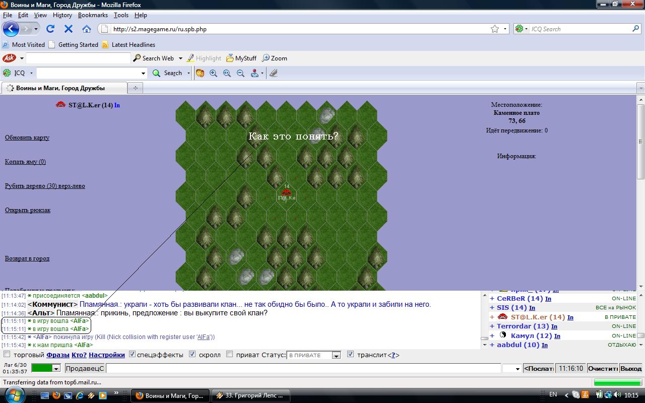The width and height of the screenshot is (645, 403).
Task: Click the ICQ toolbar Search button
Action: [x=167, y=73]
